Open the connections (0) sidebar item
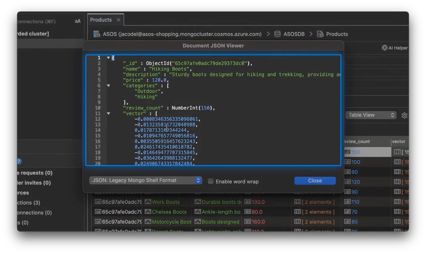426x254 pixels. pyautogui.click(x=35, y=213)
